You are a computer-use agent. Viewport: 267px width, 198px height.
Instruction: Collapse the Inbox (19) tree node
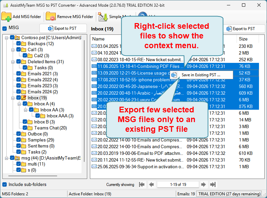(x=13, y=98)
